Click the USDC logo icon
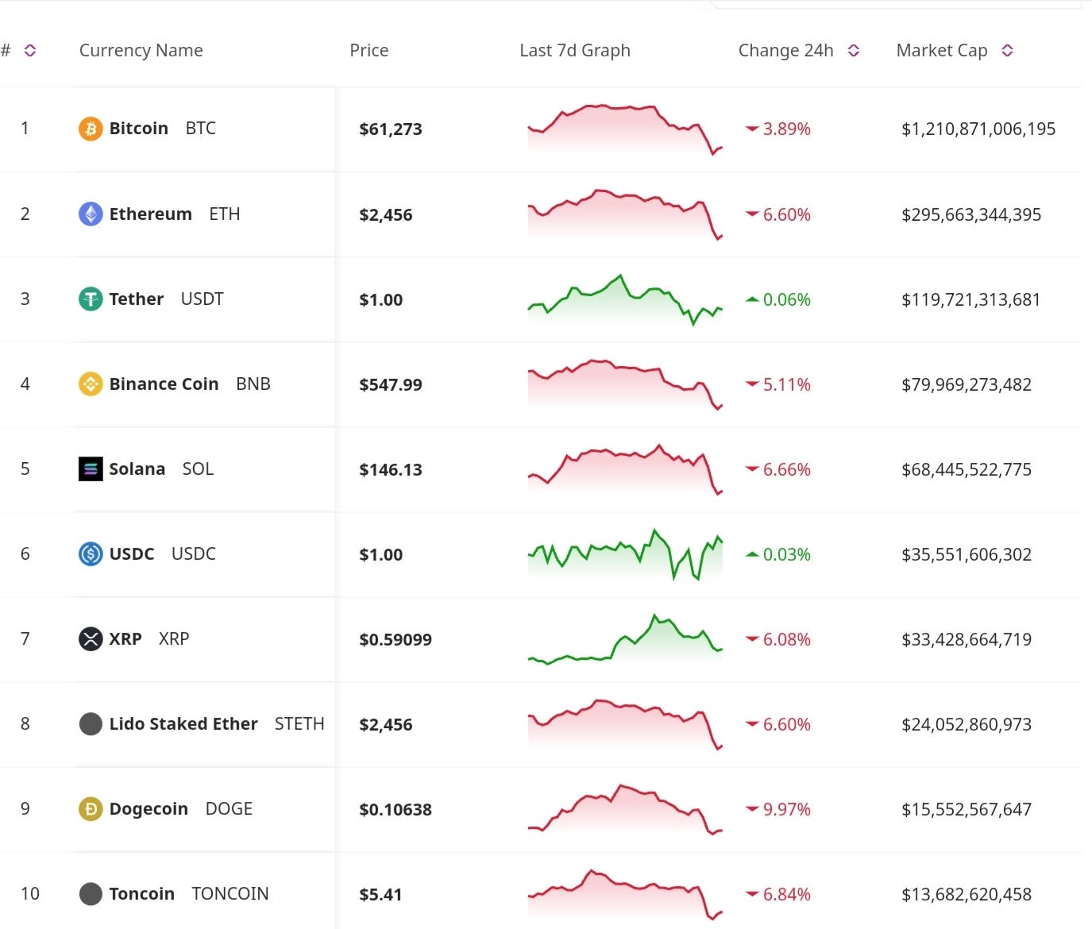The height and width of the screenshot is (929, 1092). (x=91, y=554)
